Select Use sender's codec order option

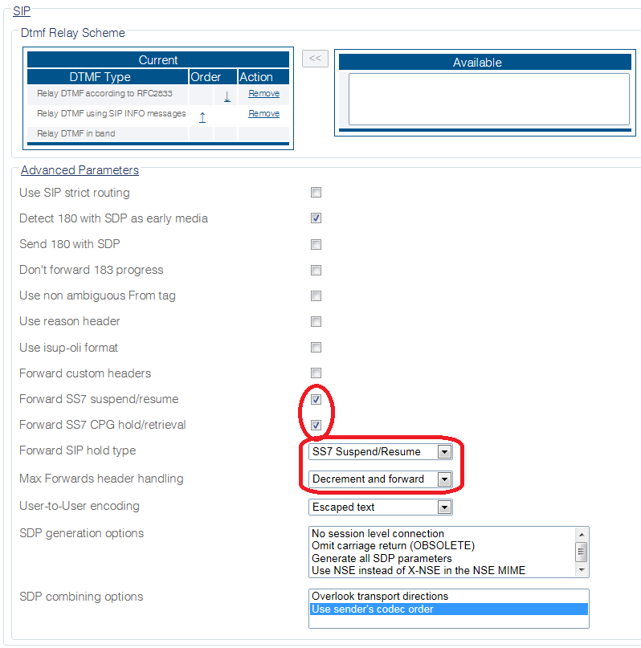[449, 609]
